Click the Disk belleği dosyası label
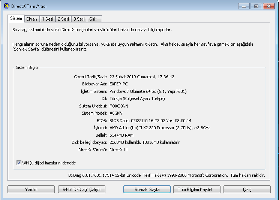This screenshot has width=279, height=200. pyautogui.click(x=89, y=142)
